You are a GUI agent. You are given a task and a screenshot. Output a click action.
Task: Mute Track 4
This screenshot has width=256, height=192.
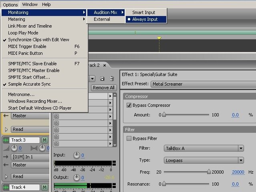(x=44, y=187)
